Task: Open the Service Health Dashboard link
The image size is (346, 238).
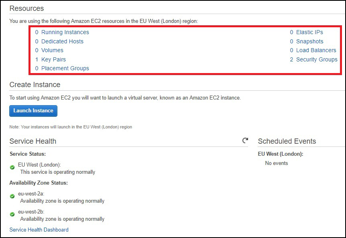Action: 39,230
